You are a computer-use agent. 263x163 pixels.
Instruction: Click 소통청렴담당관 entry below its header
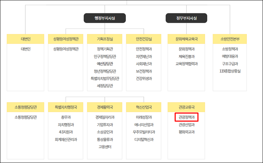26,117
